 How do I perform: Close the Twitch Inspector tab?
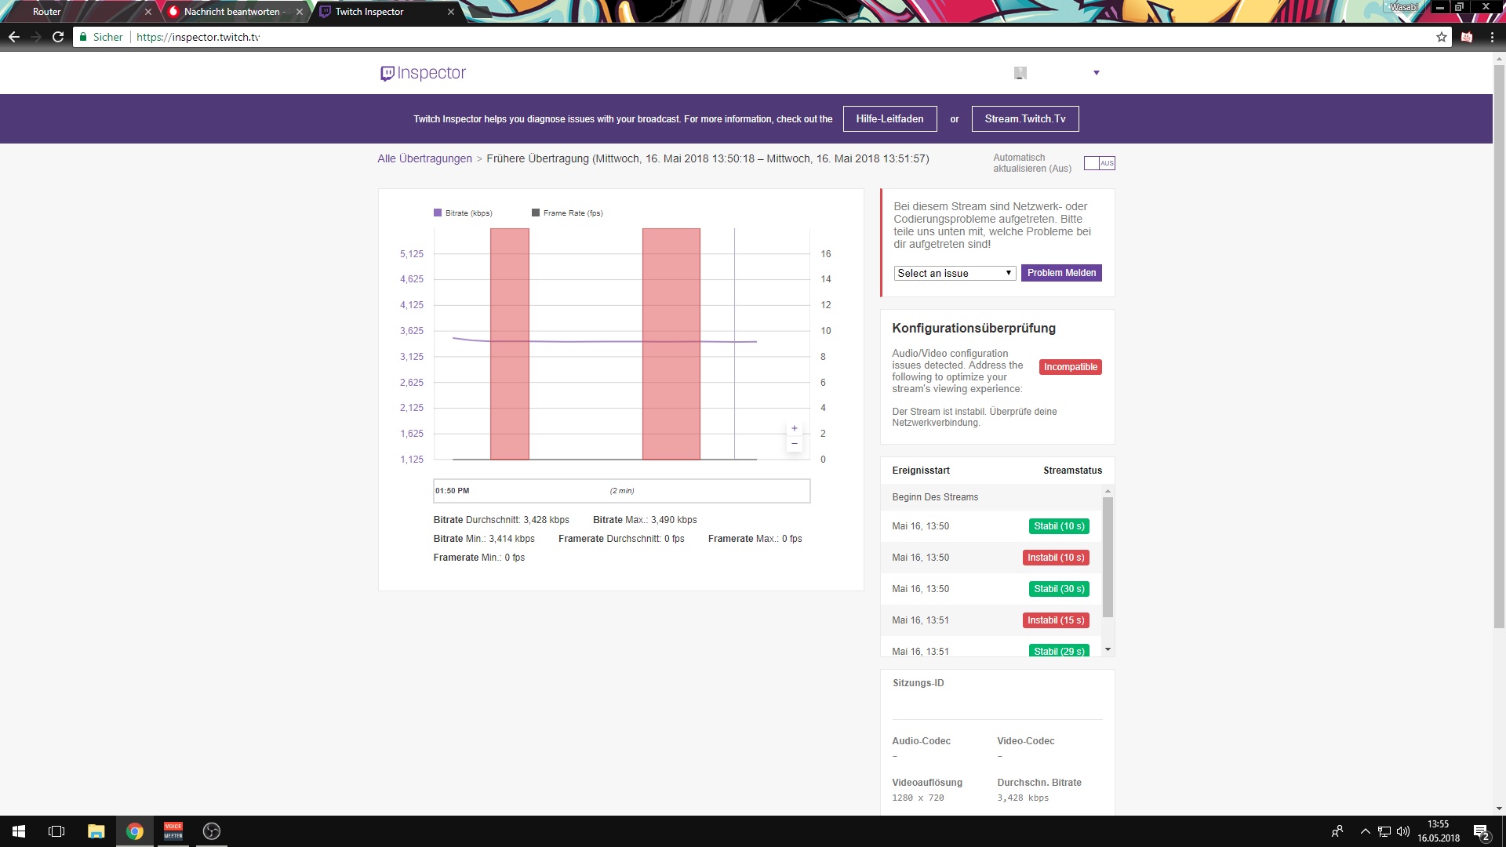coord(450,12)
